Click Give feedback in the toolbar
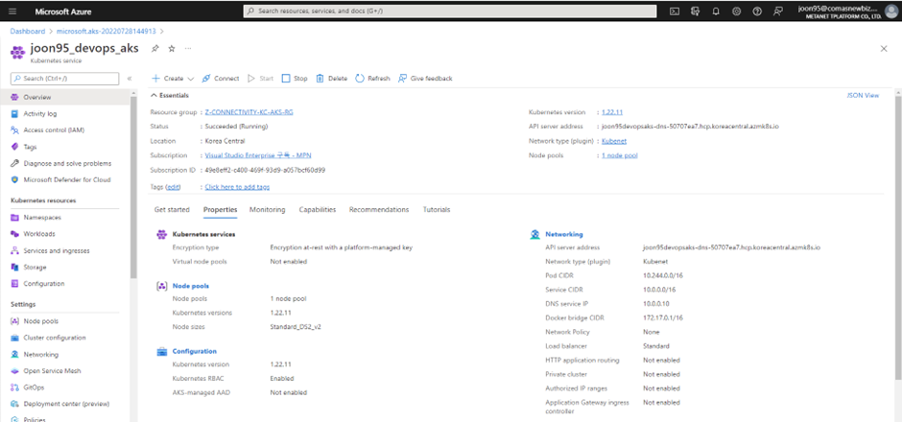The height and width of the screenshot is (422, 902). click(425, 79)
